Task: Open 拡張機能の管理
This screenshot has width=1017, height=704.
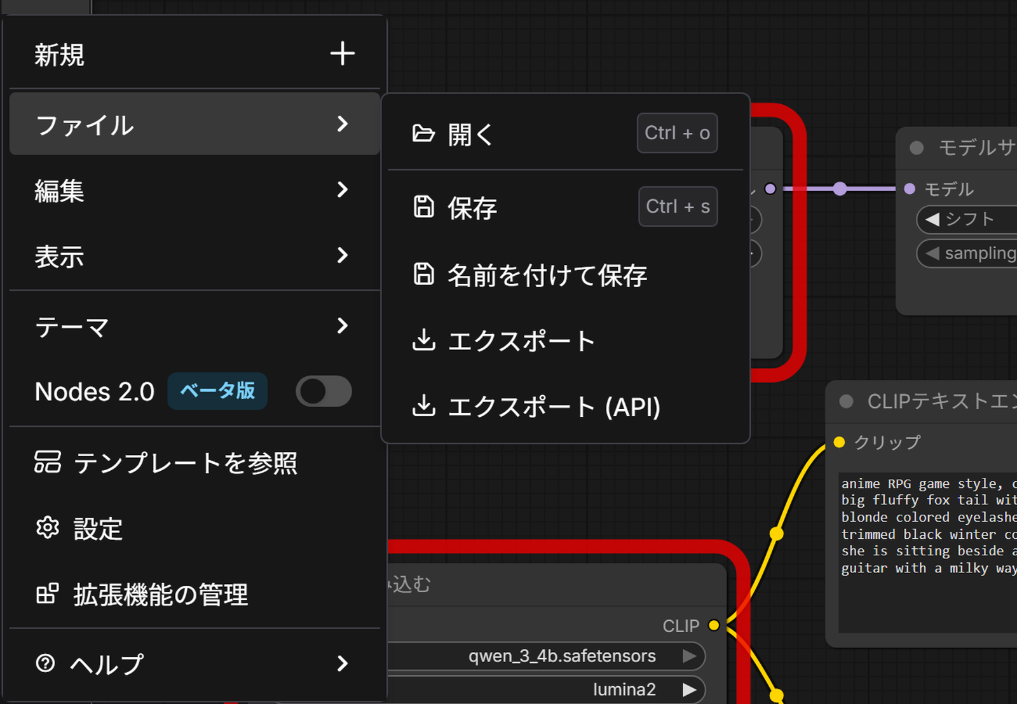Action: point(195,594)
